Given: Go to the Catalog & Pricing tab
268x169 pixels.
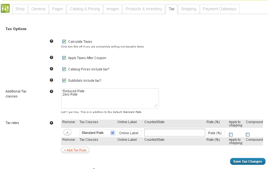Looking at the screenshot, I should [x=85, y=9].
